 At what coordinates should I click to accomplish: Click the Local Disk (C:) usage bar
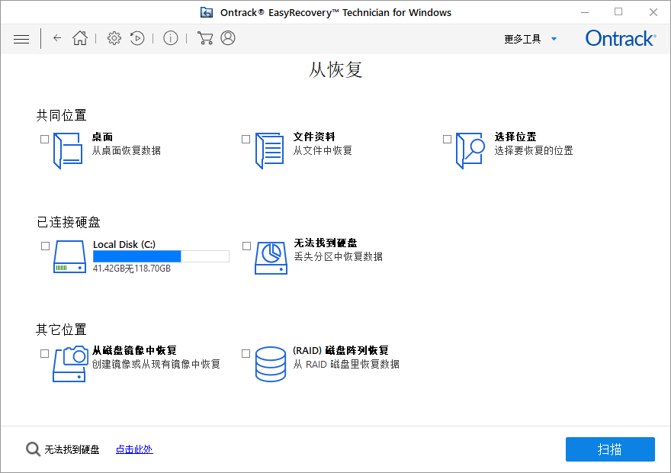(x=161, y=256)
